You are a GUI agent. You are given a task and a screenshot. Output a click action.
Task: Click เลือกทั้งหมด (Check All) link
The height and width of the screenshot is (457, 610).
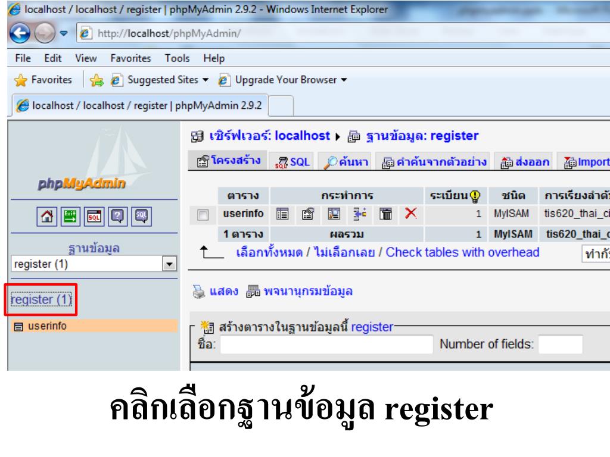pos(269,252)
